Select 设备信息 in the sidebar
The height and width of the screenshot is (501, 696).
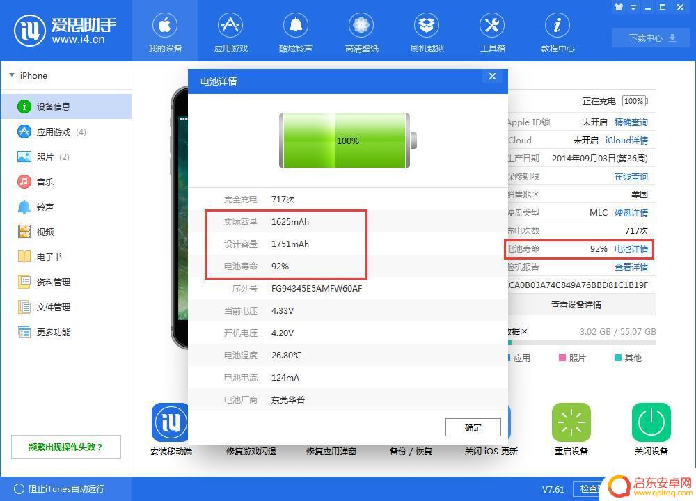pos(66,106)
